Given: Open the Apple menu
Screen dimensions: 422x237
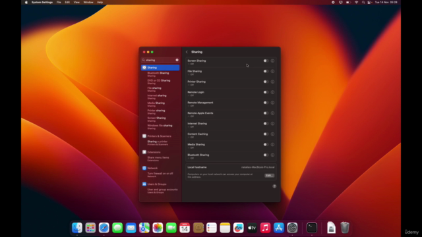Looking at the screenshot, I should (26, 2).
